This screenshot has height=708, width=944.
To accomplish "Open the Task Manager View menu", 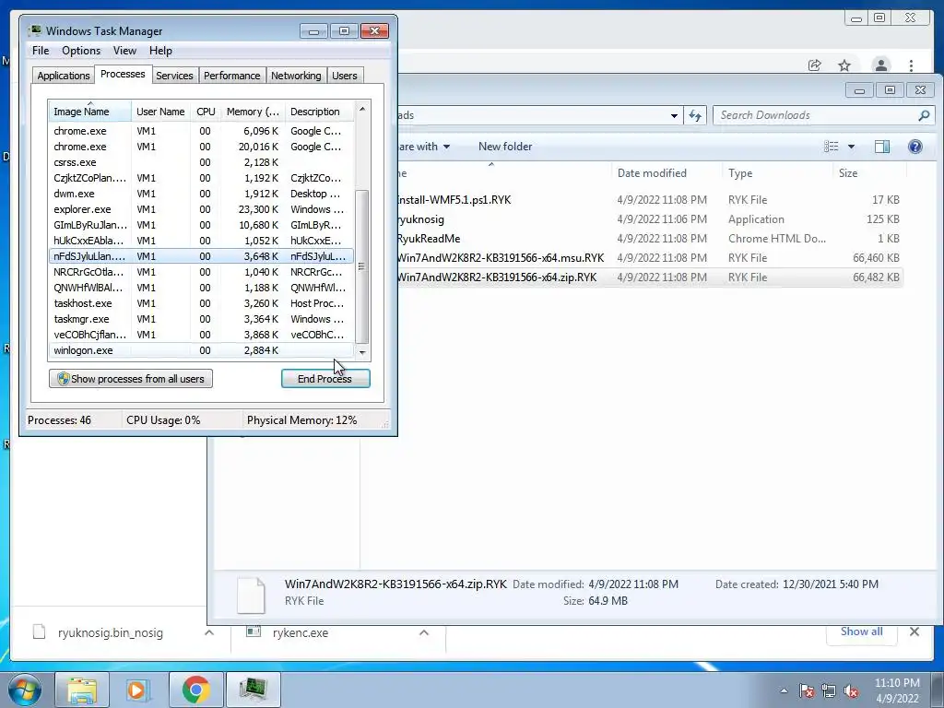I will coord(124,51).
